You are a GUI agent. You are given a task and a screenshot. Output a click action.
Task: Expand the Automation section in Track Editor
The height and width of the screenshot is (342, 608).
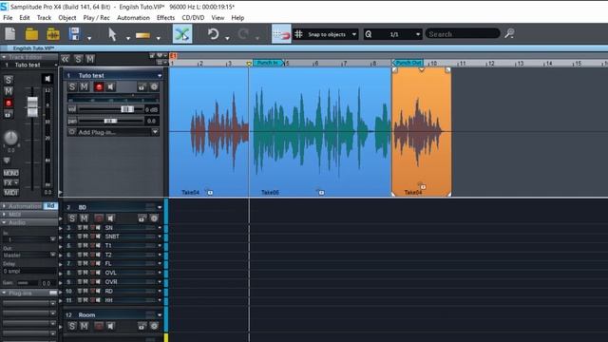4,206
